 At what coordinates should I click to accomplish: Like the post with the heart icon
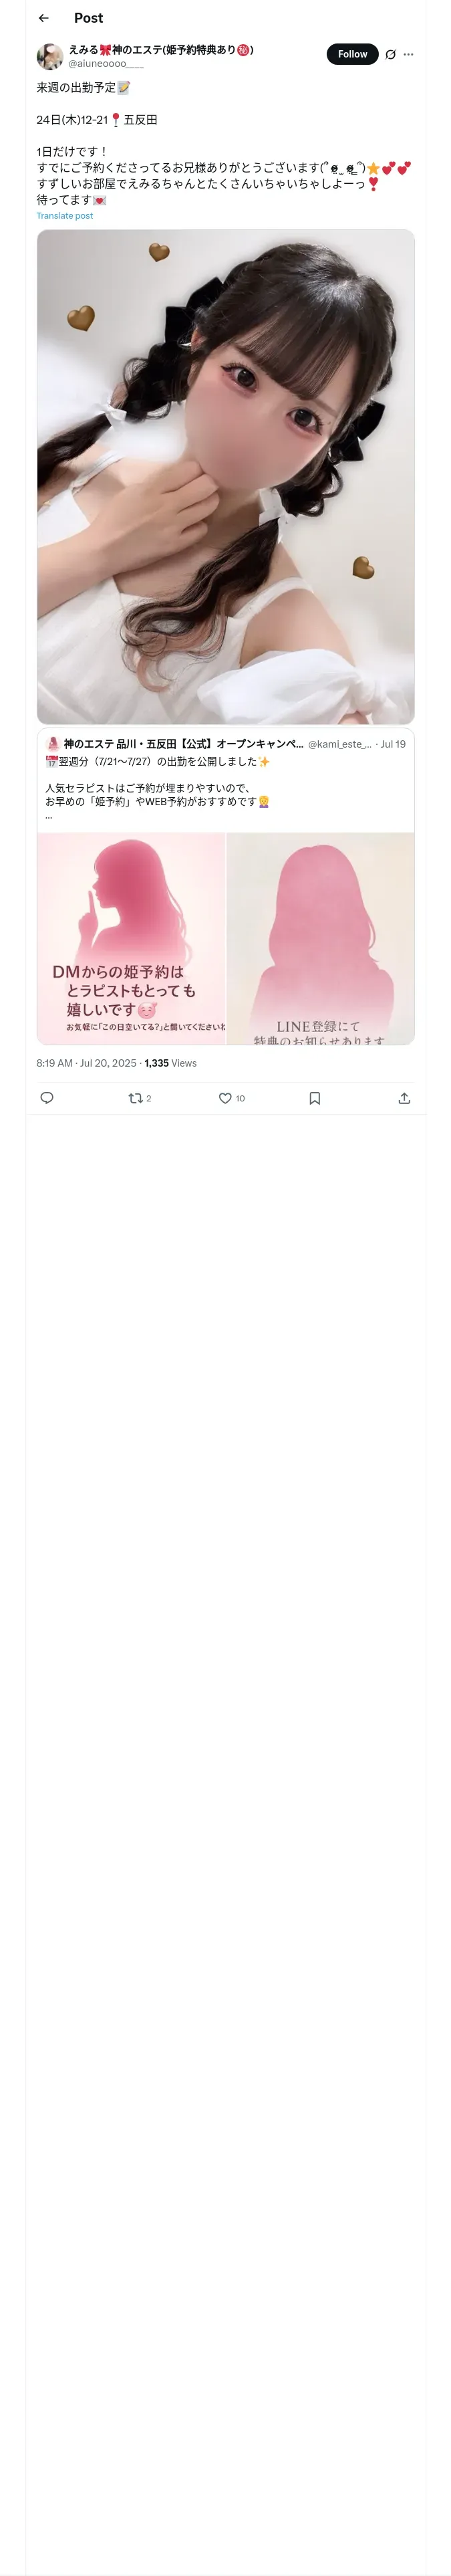point(225,1098)
